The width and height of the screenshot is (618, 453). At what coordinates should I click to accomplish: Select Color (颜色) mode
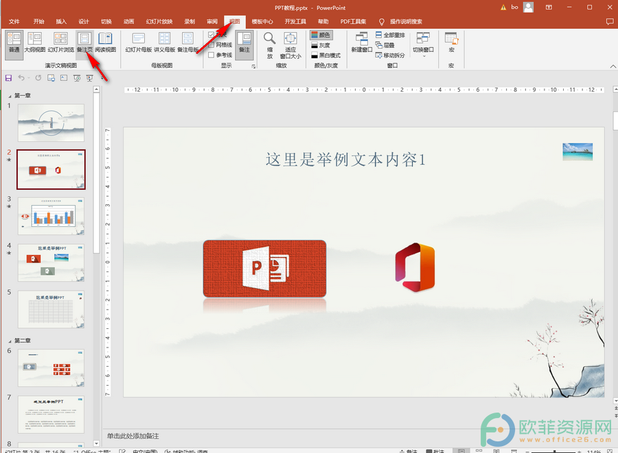click(x=321, y=35)
